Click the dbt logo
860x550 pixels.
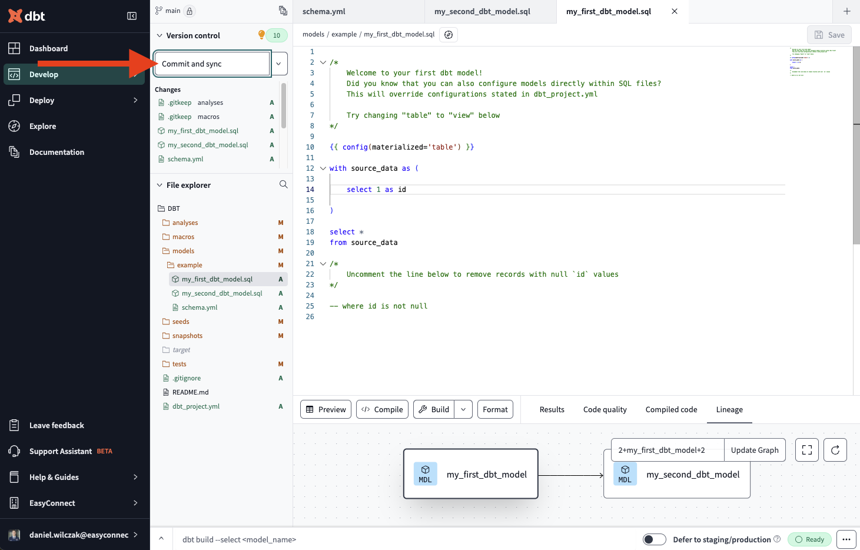[x=26, y=16]
